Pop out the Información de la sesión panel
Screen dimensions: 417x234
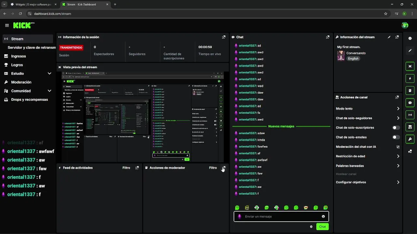223,37
